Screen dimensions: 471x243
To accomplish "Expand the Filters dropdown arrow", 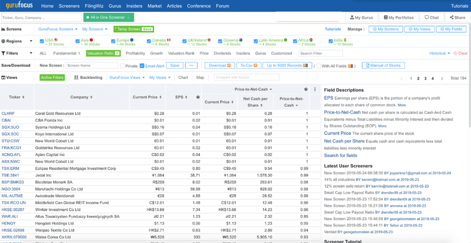I will [31, 53].
